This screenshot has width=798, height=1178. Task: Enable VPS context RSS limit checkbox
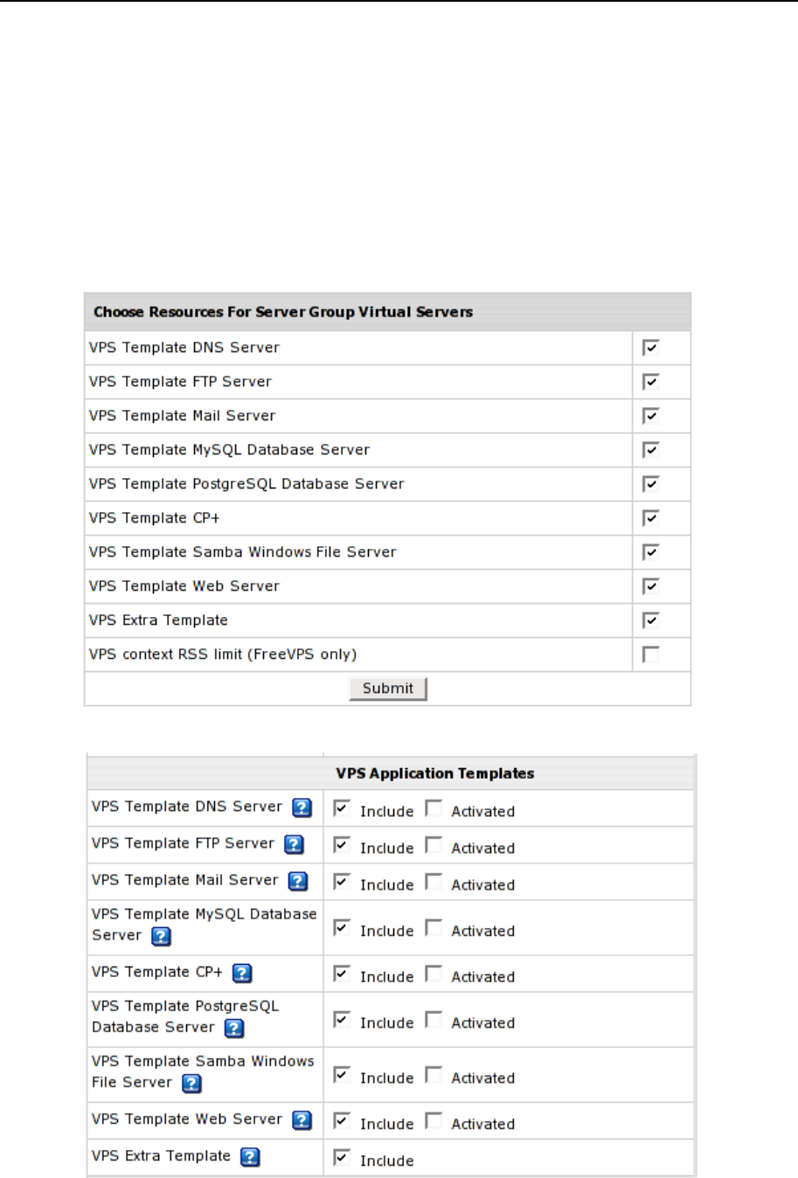[x=650, y=655]
